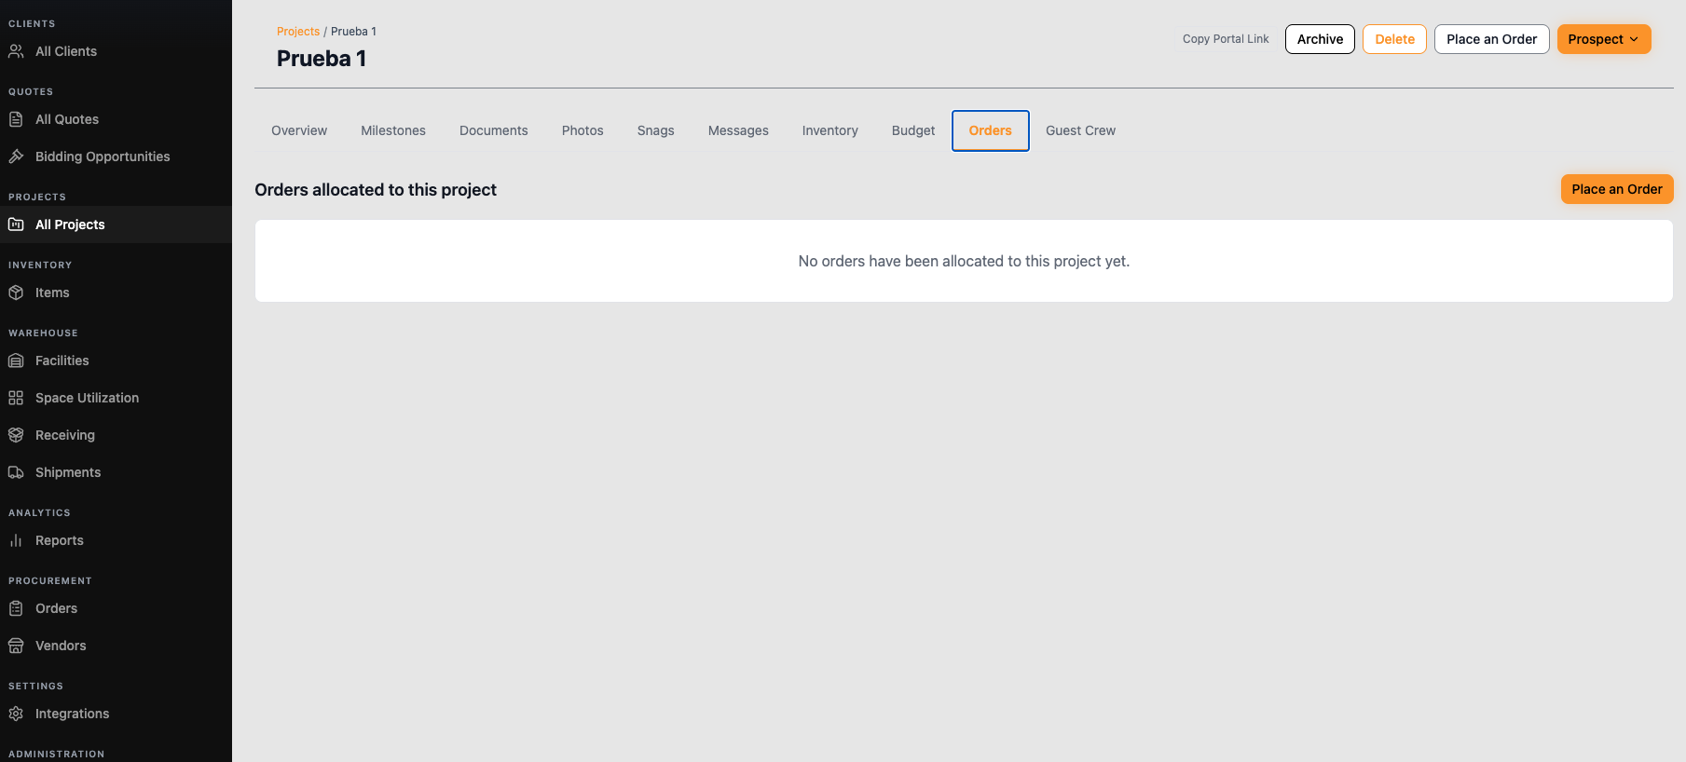Click the Archive button
Screen dimensions: 1686x762
(x=1320, y=39)
